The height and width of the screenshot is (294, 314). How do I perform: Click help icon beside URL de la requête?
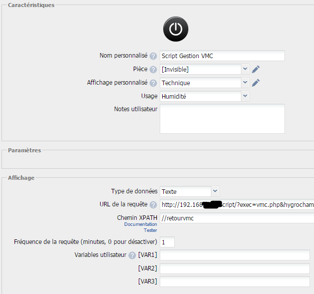coord(153,205)
